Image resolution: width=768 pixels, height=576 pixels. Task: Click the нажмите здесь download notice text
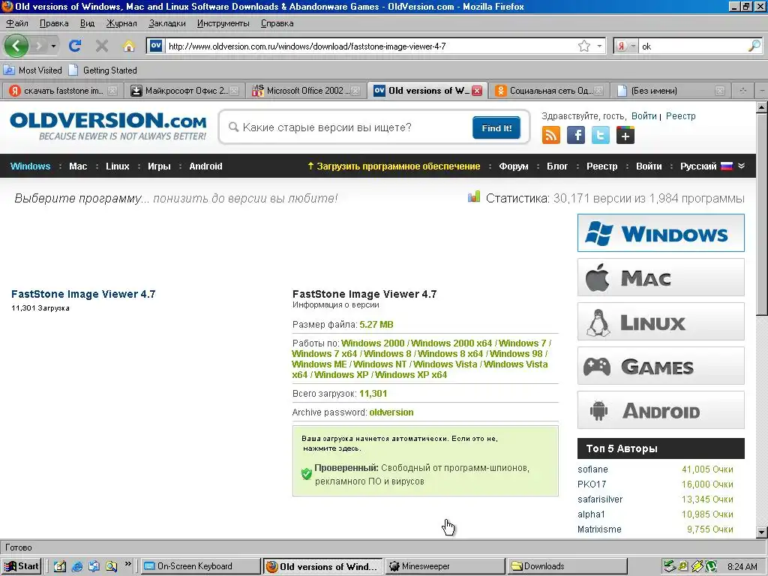point(332,448)
